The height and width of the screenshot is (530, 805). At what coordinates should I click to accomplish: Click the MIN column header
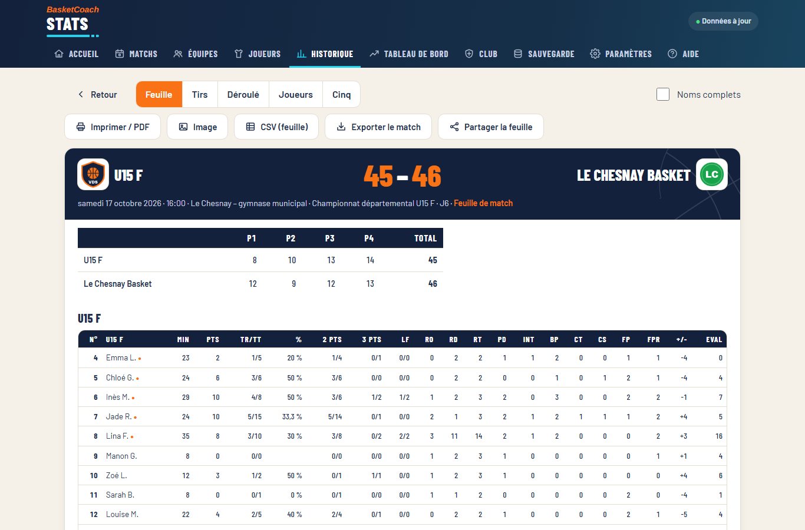click(183, 340)
